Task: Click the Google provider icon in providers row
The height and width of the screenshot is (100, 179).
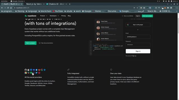Action: point(42,70)
